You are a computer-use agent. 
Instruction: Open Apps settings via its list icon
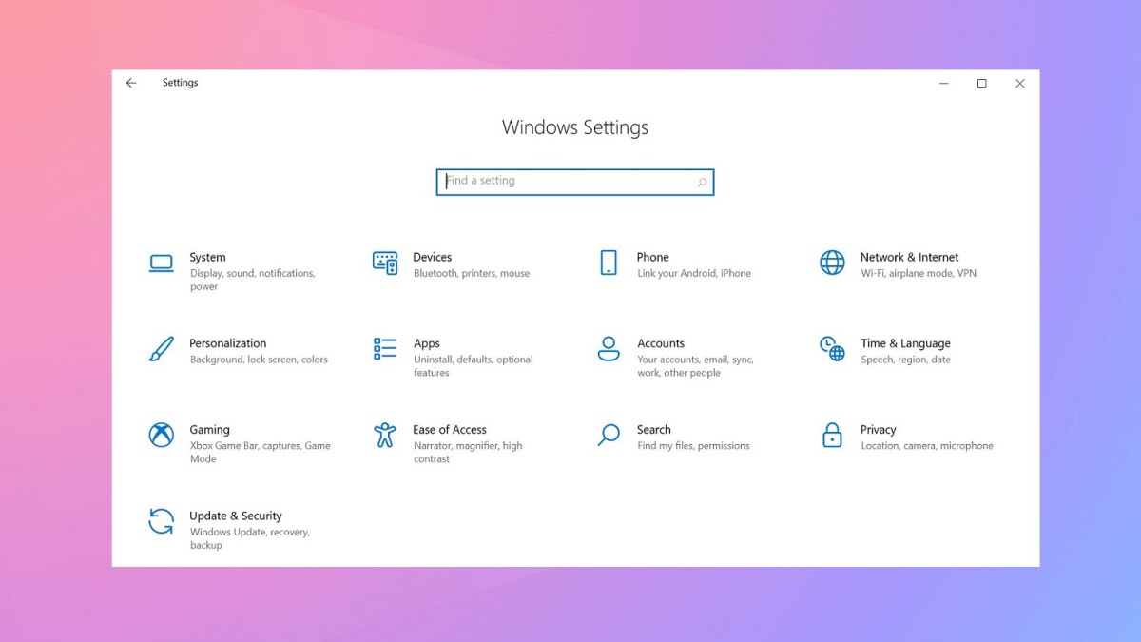coord(385,349)
